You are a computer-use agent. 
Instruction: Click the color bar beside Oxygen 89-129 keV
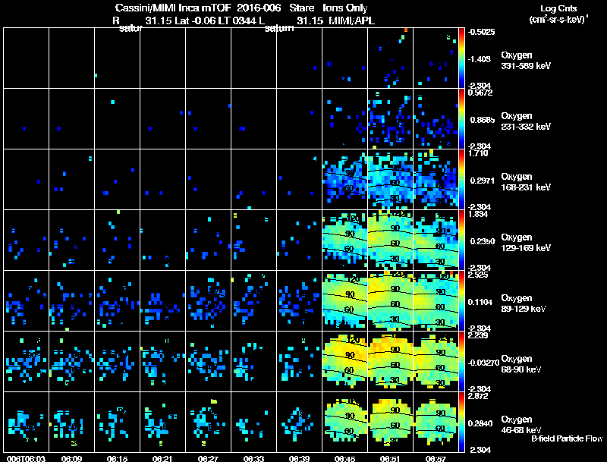[x=461, y=300]
